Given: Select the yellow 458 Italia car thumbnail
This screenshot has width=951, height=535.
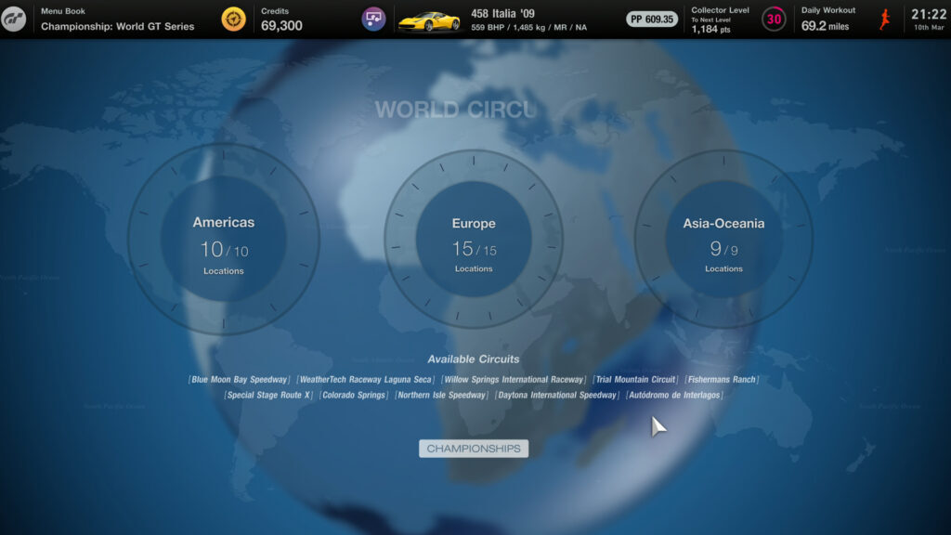Looking at the screenshot, I should coord(429,21).
